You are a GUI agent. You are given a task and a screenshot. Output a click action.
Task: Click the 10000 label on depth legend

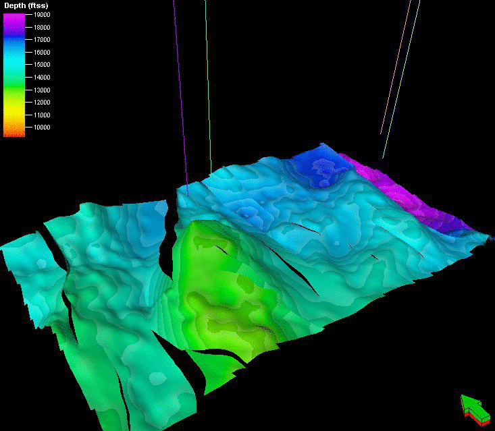[x=40, y=127]
